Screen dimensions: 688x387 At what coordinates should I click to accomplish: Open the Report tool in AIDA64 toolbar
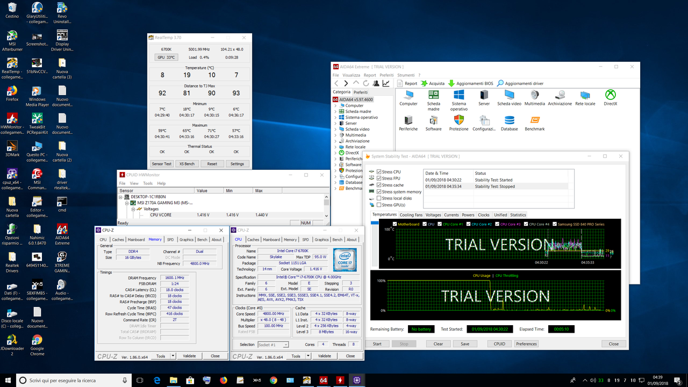(407, 83)
